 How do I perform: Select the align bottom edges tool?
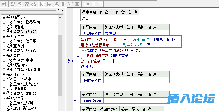34,4
